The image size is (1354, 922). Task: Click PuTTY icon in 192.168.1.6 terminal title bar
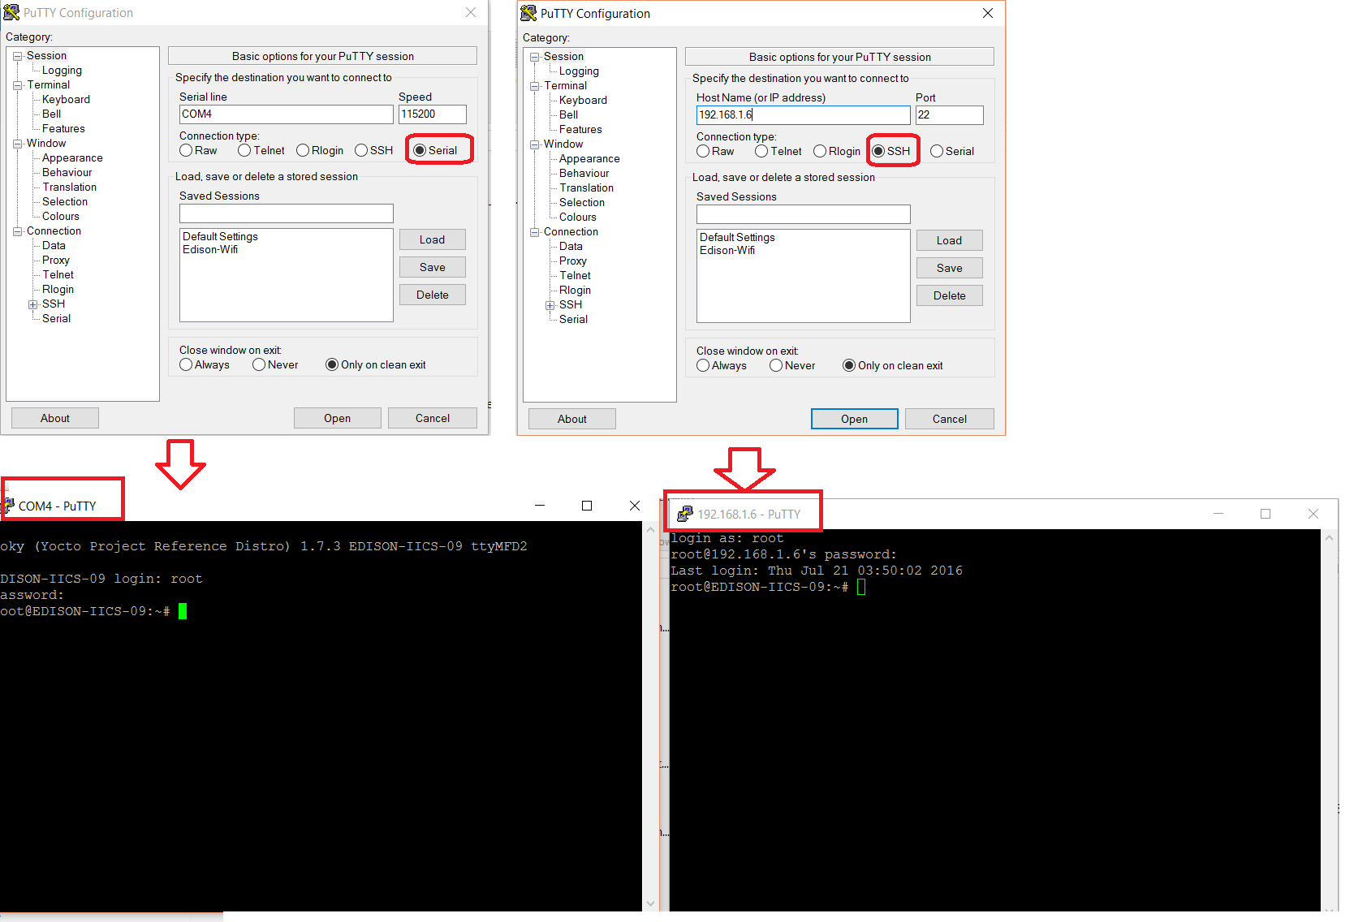(685, 514)
